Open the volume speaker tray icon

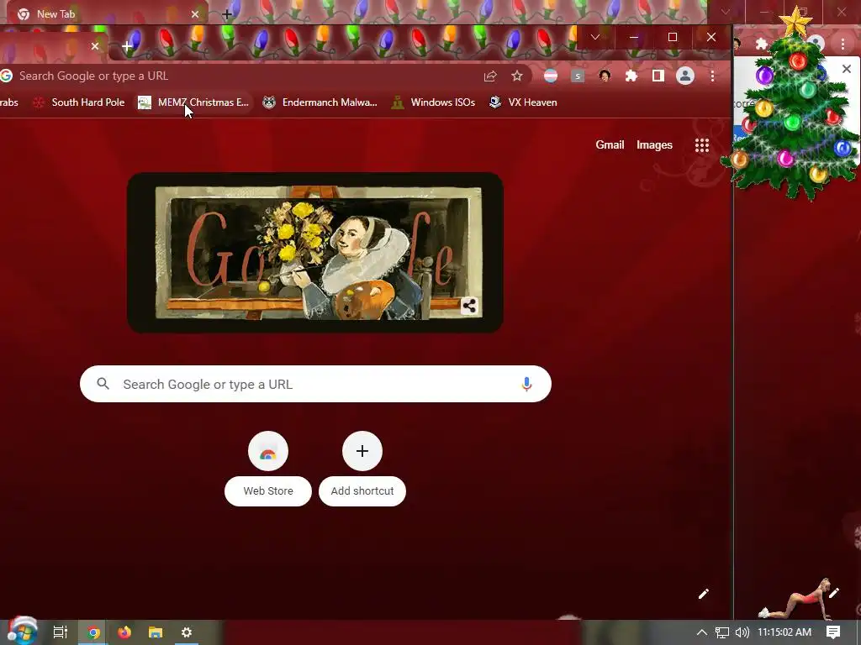pos(742,632)
